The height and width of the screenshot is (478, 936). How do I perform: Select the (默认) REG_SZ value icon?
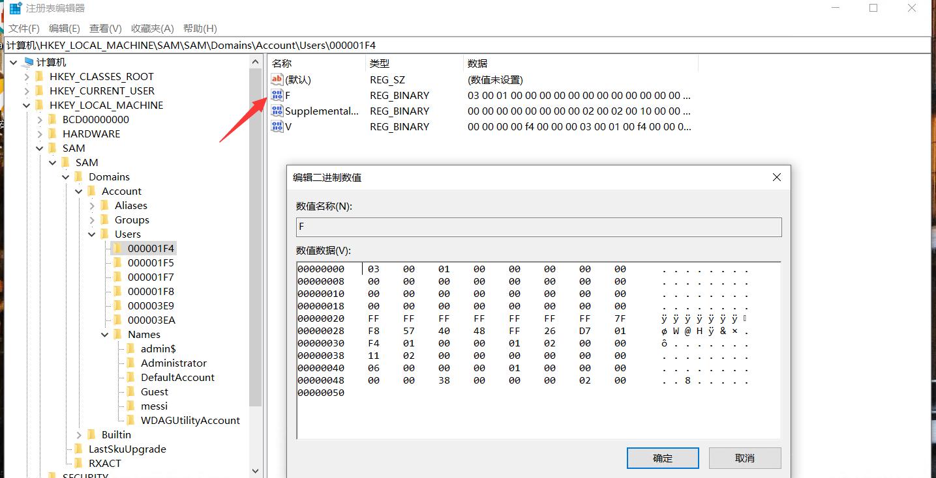point(277,79)
